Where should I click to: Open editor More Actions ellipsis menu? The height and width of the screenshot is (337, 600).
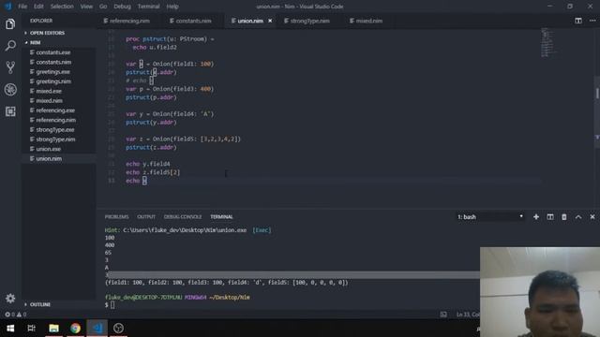tap(592, 21)
